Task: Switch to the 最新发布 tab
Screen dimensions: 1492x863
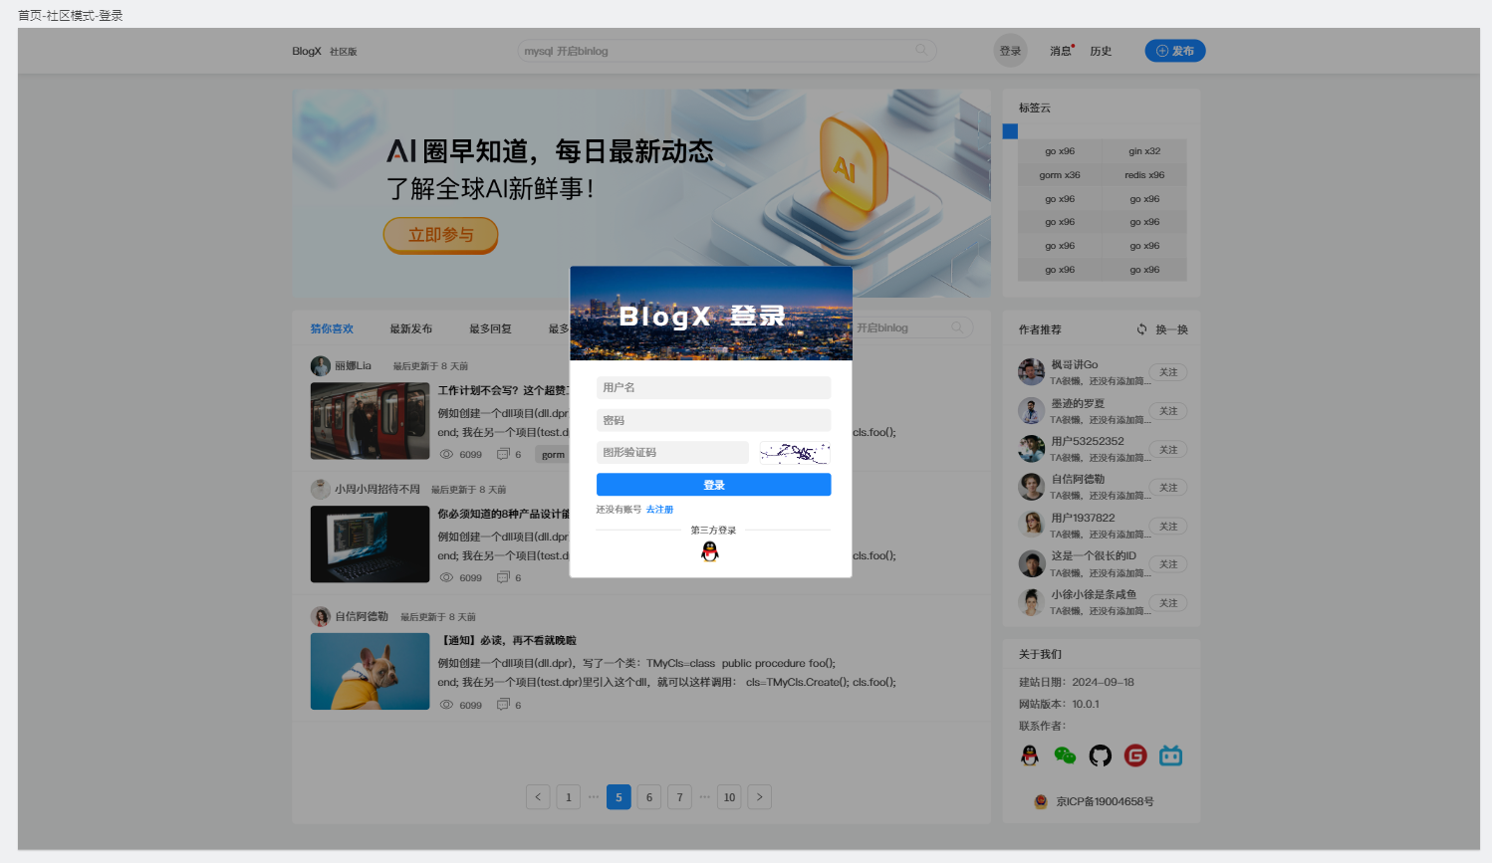Action: [x=410, y=328]
